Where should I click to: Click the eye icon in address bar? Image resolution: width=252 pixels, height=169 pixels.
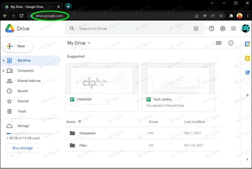click(205, 16)
